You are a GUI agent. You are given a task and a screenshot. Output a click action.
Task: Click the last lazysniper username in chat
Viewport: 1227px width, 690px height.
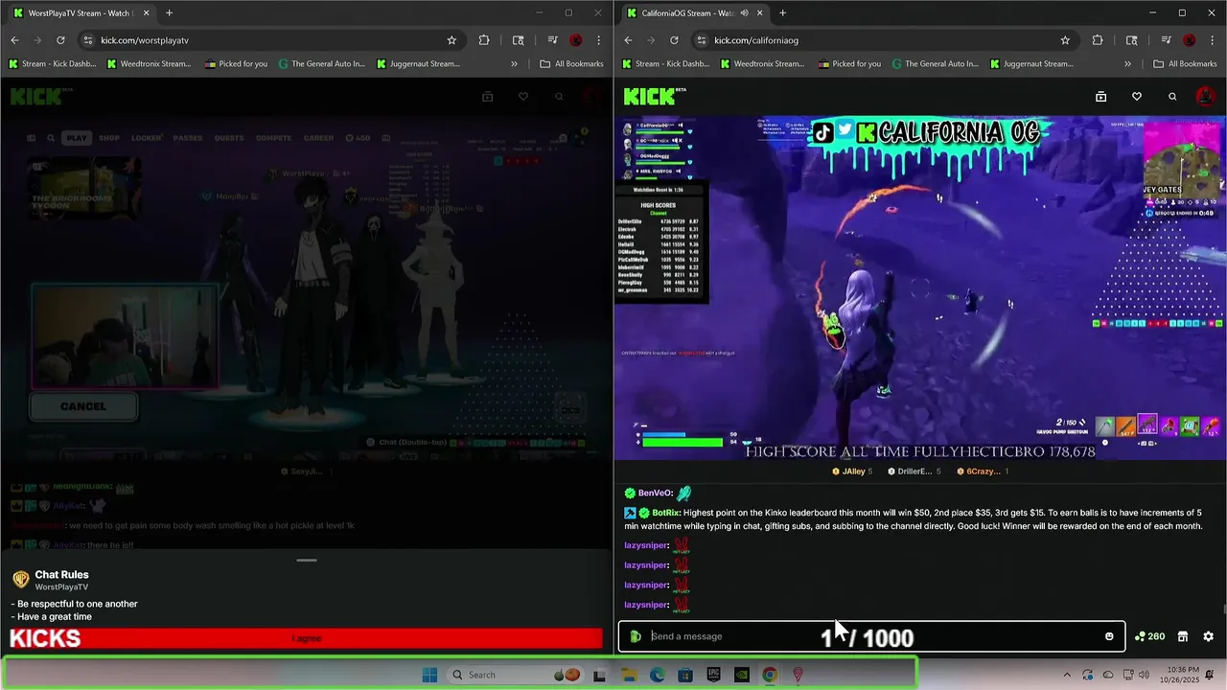[646, 605]
